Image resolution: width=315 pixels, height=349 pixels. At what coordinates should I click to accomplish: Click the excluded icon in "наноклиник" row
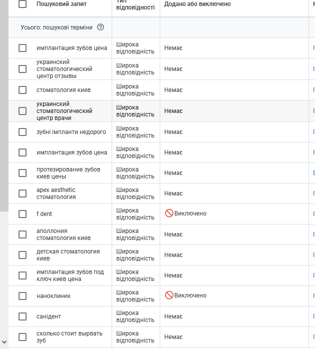point(169,295)
